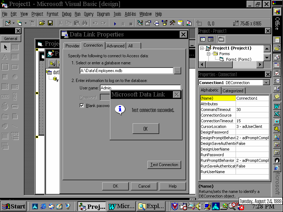Click the database name input field
This screenshot has width=283, height=212.
126,71
